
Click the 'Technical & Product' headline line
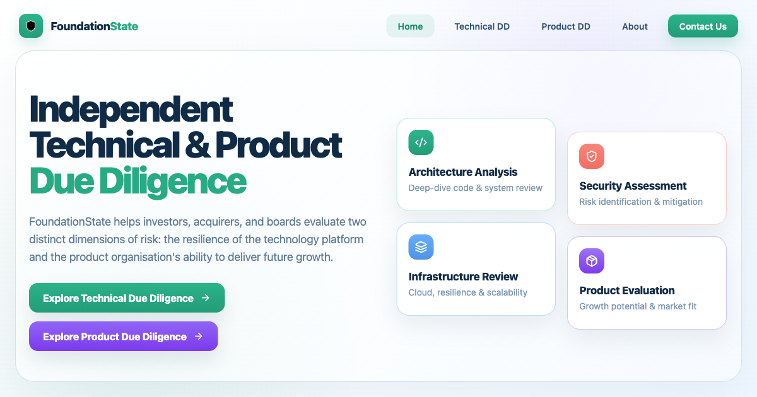click(x=185, y=145)
